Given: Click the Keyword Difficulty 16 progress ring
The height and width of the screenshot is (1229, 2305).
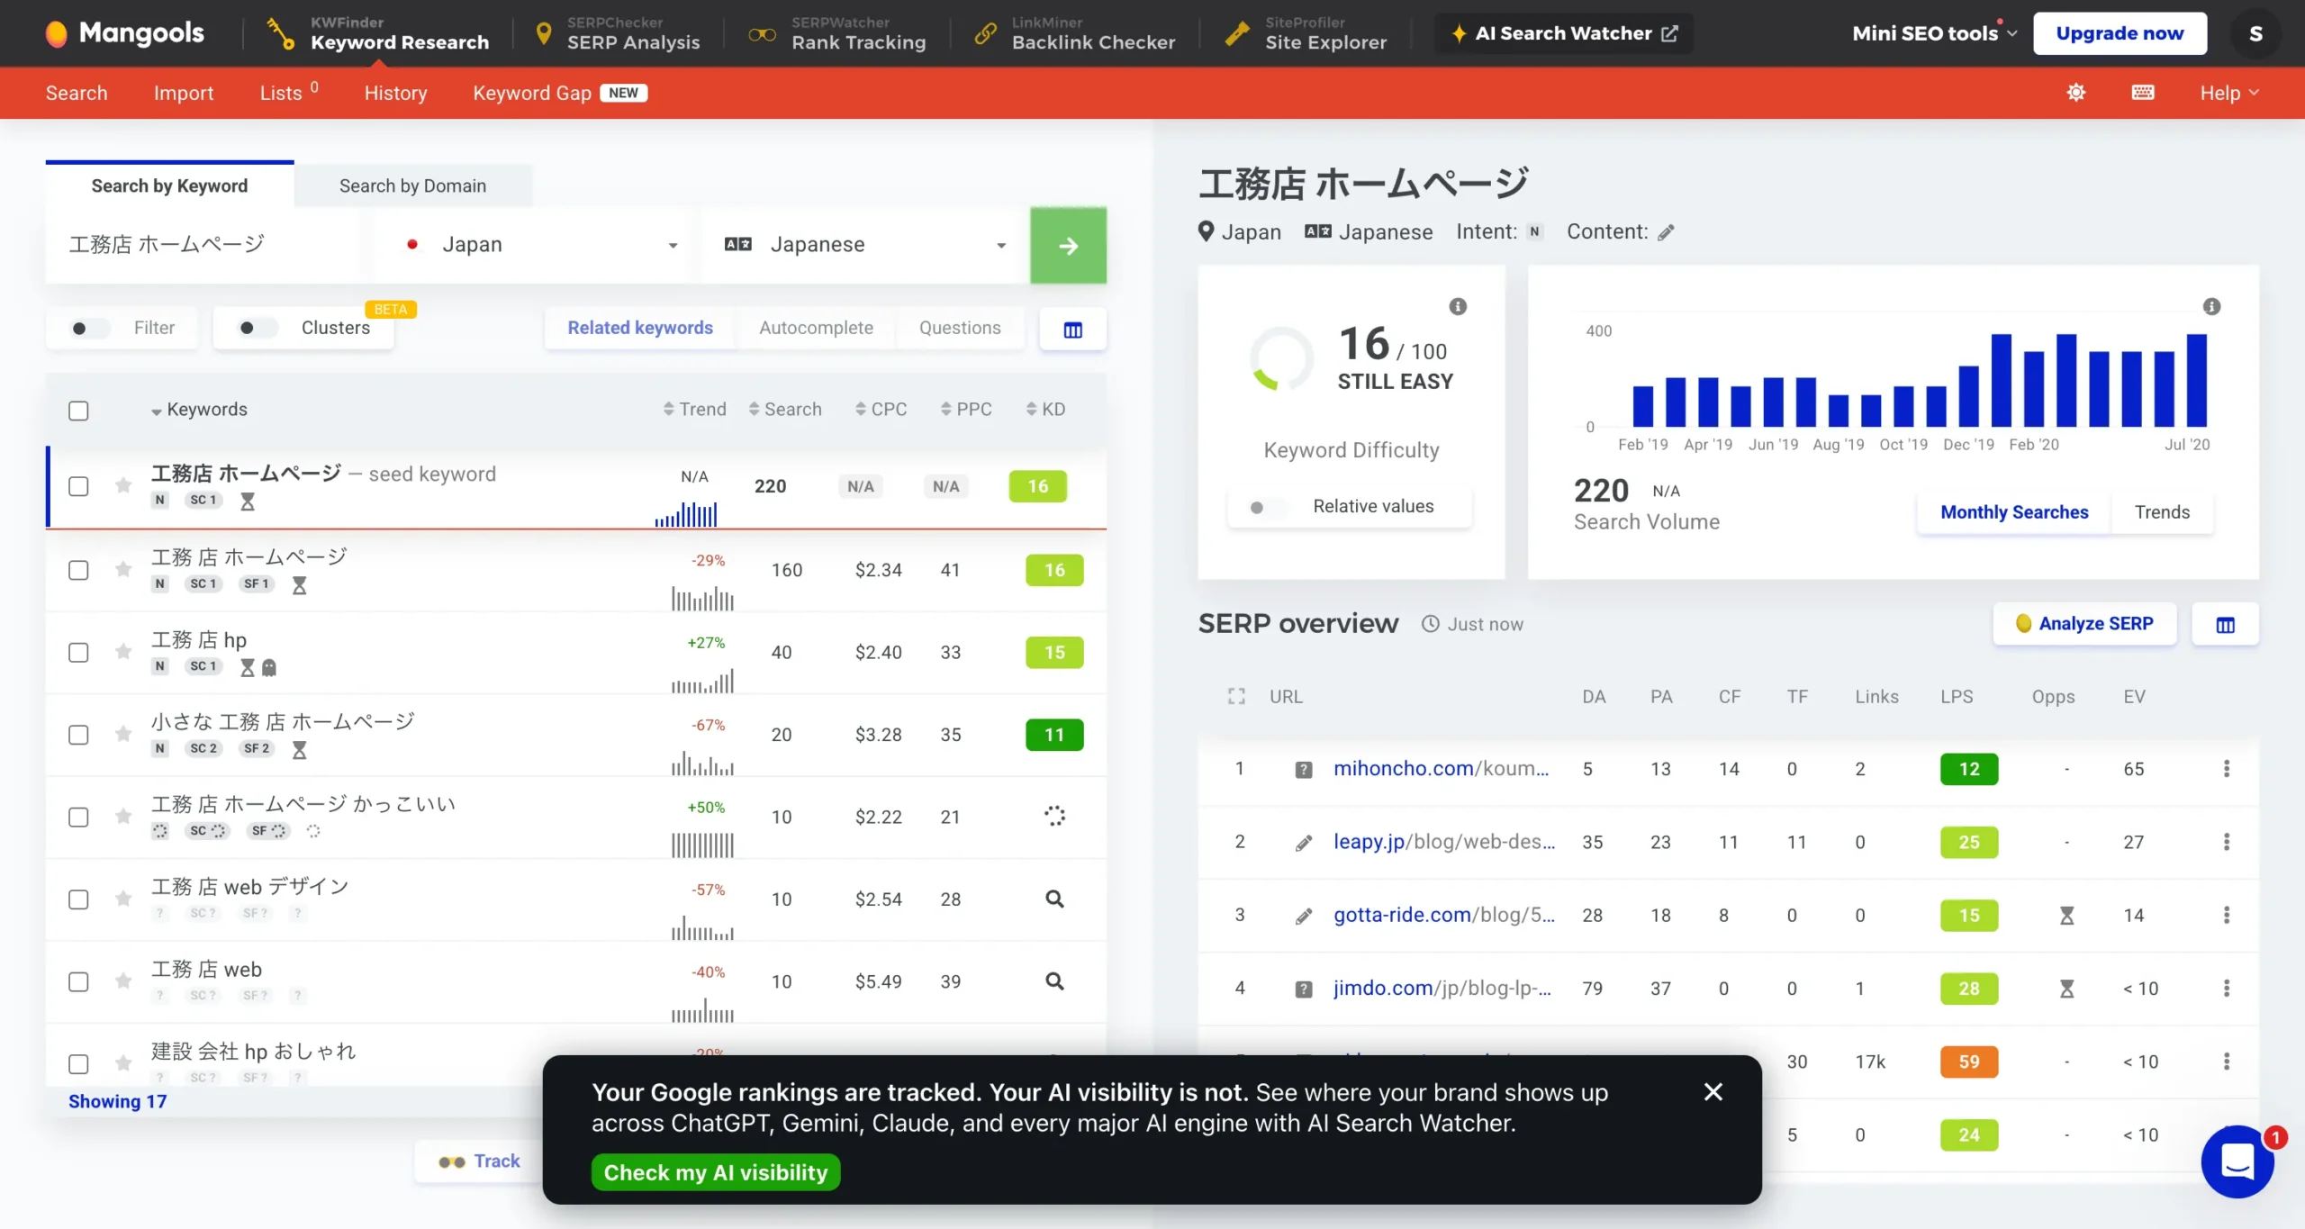Looking at the screenshot, I should click(1282, 358).
